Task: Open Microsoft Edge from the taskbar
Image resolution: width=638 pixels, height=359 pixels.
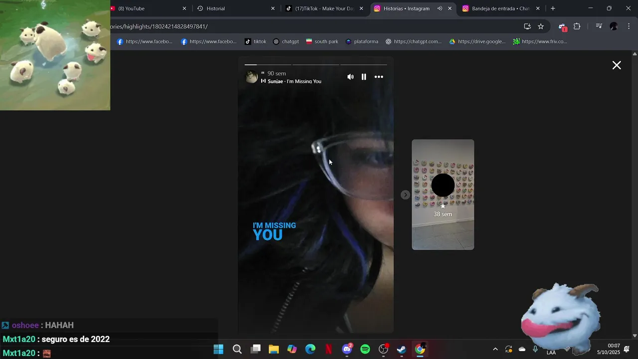Action: [310, 350]
